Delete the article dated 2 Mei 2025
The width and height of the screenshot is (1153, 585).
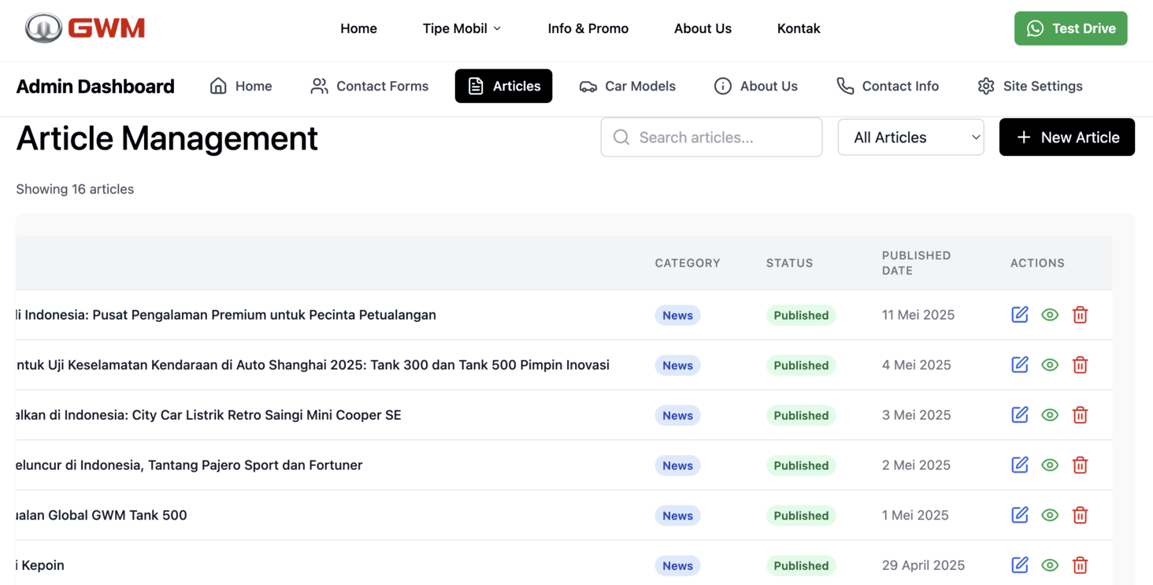1080,465
